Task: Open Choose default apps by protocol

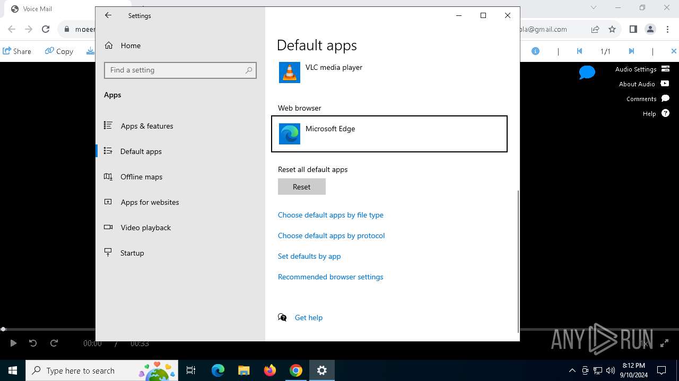Action: (332, 235)
